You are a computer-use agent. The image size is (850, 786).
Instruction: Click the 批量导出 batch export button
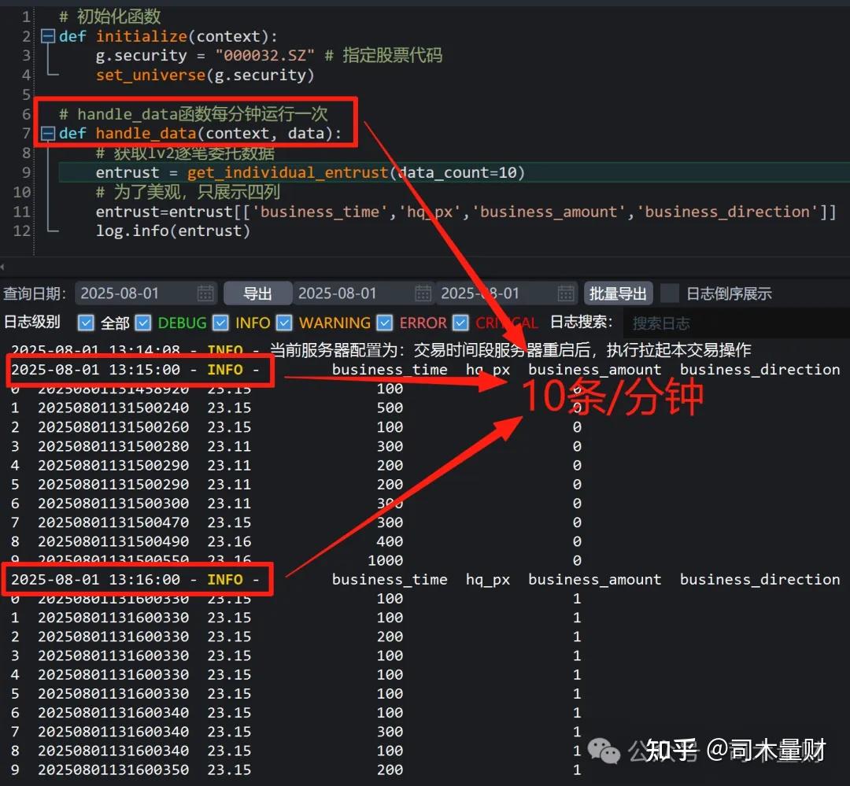click(619, 293)
